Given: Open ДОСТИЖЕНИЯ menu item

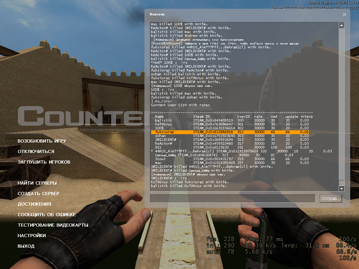Looking at the screenshot, I should (34, 204).
